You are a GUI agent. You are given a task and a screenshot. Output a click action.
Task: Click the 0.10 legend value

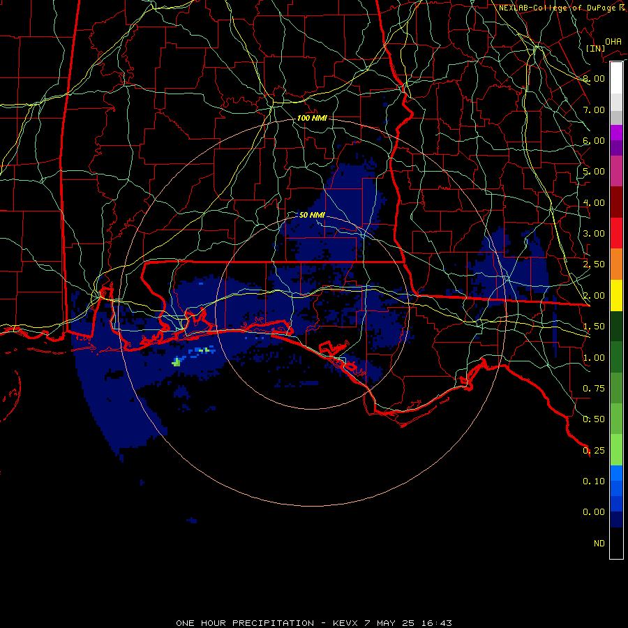point(594,481)
